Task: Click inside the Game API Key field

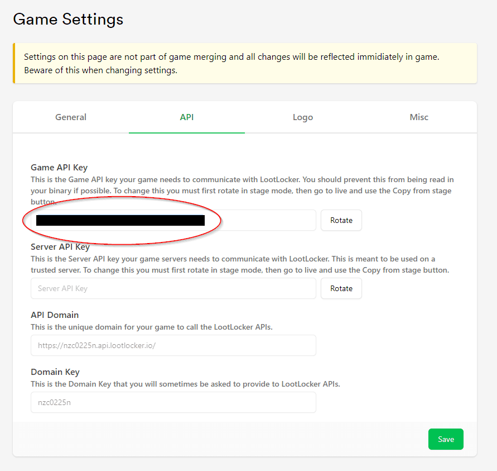Action: (173, 220)
